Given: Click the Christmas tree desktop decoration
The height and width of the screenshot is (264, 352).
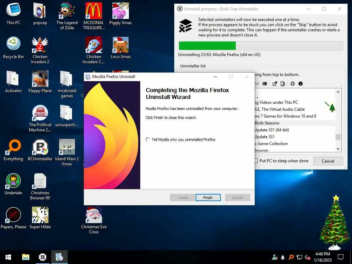Looking at the screenshot, I should tap(335, 222).
